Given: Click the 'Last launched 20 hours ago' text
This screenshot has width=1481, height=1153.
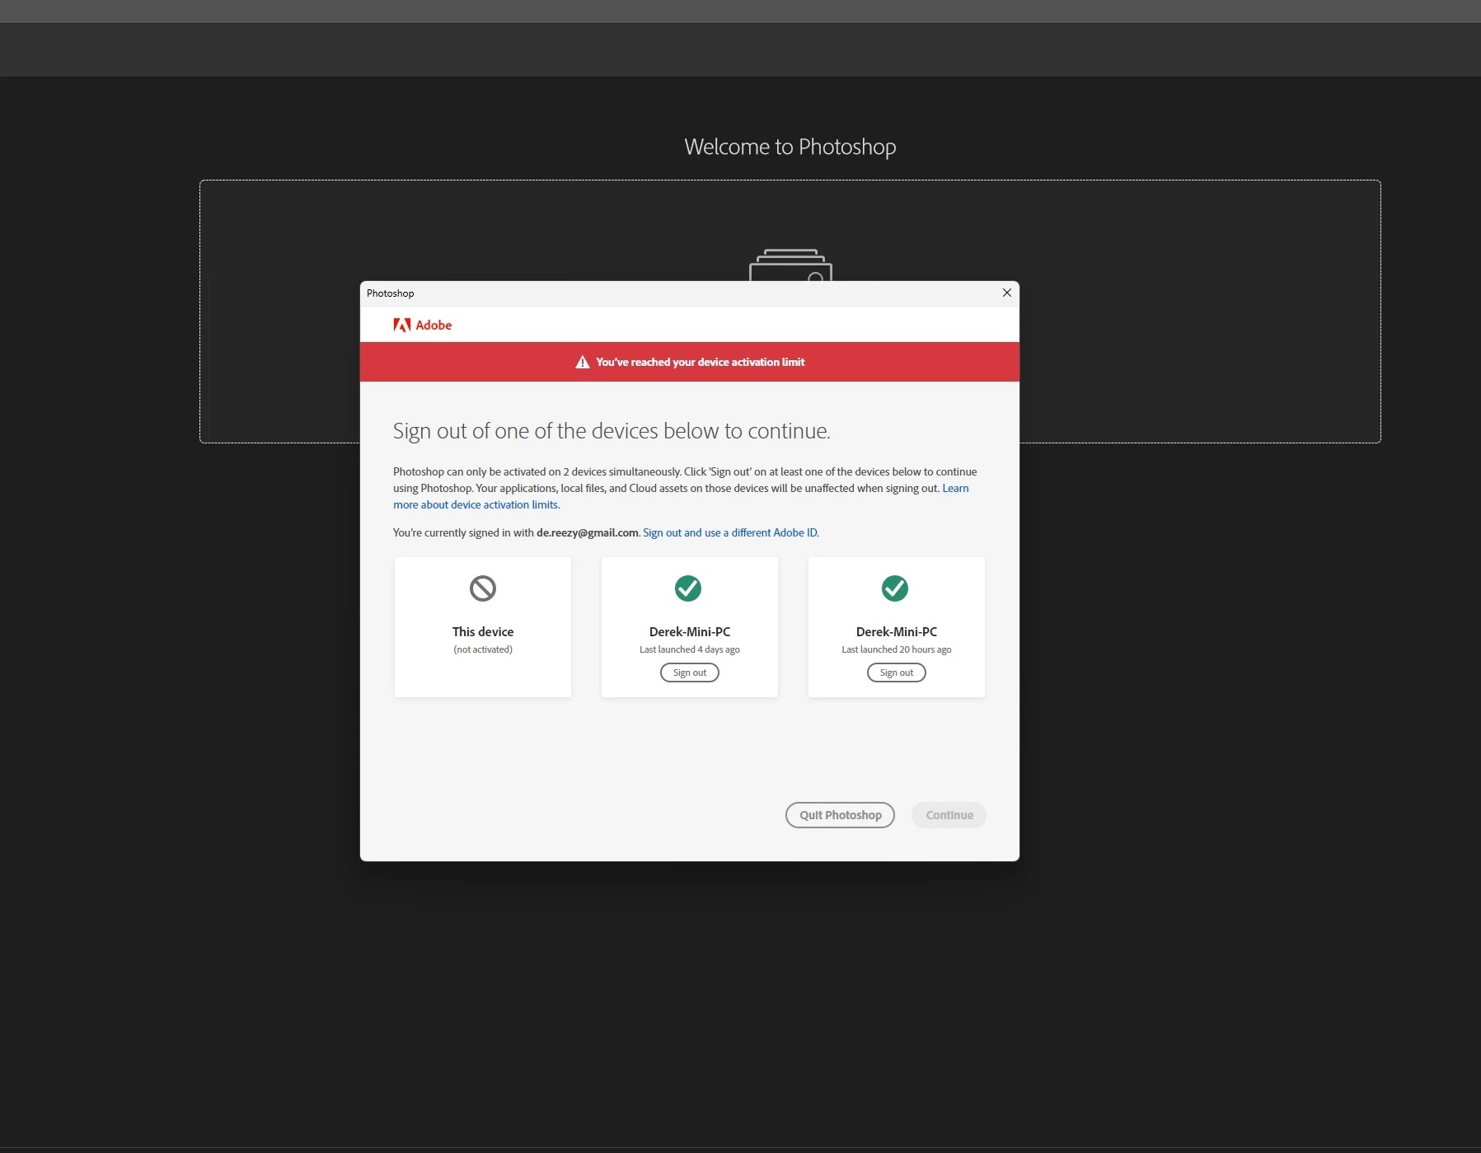Looking at the screenshot, I should (x=897, y=649).
